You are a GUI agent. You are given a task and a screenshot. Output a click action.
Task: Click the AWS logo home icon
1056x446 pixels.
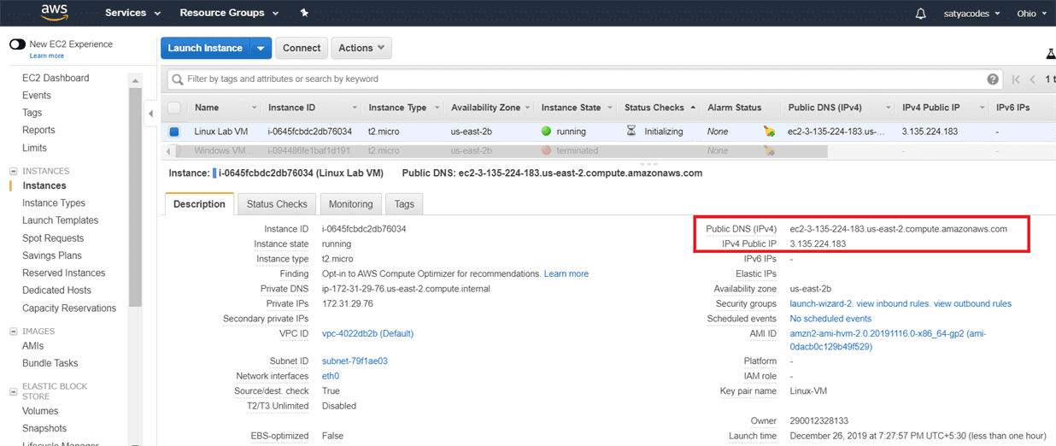(54, 13)
